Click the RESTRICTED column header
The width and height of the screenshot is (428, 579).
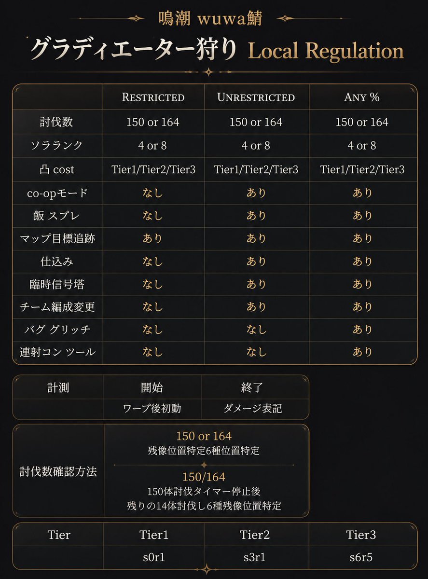coord(153,97)
